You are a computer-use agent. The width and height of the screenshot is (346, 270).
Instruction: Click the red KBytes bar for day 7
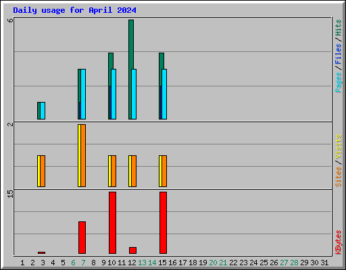pos(82,238)
